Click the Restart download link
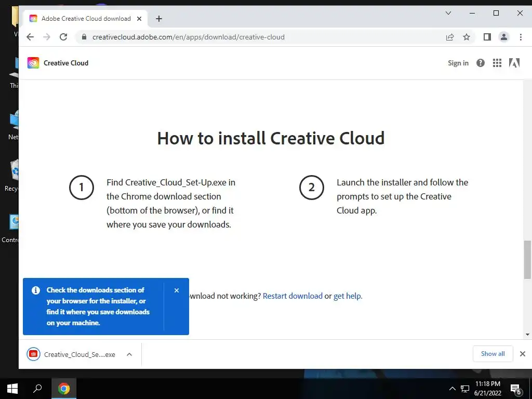Screen dimensions: 532x399 click(292, 296)
